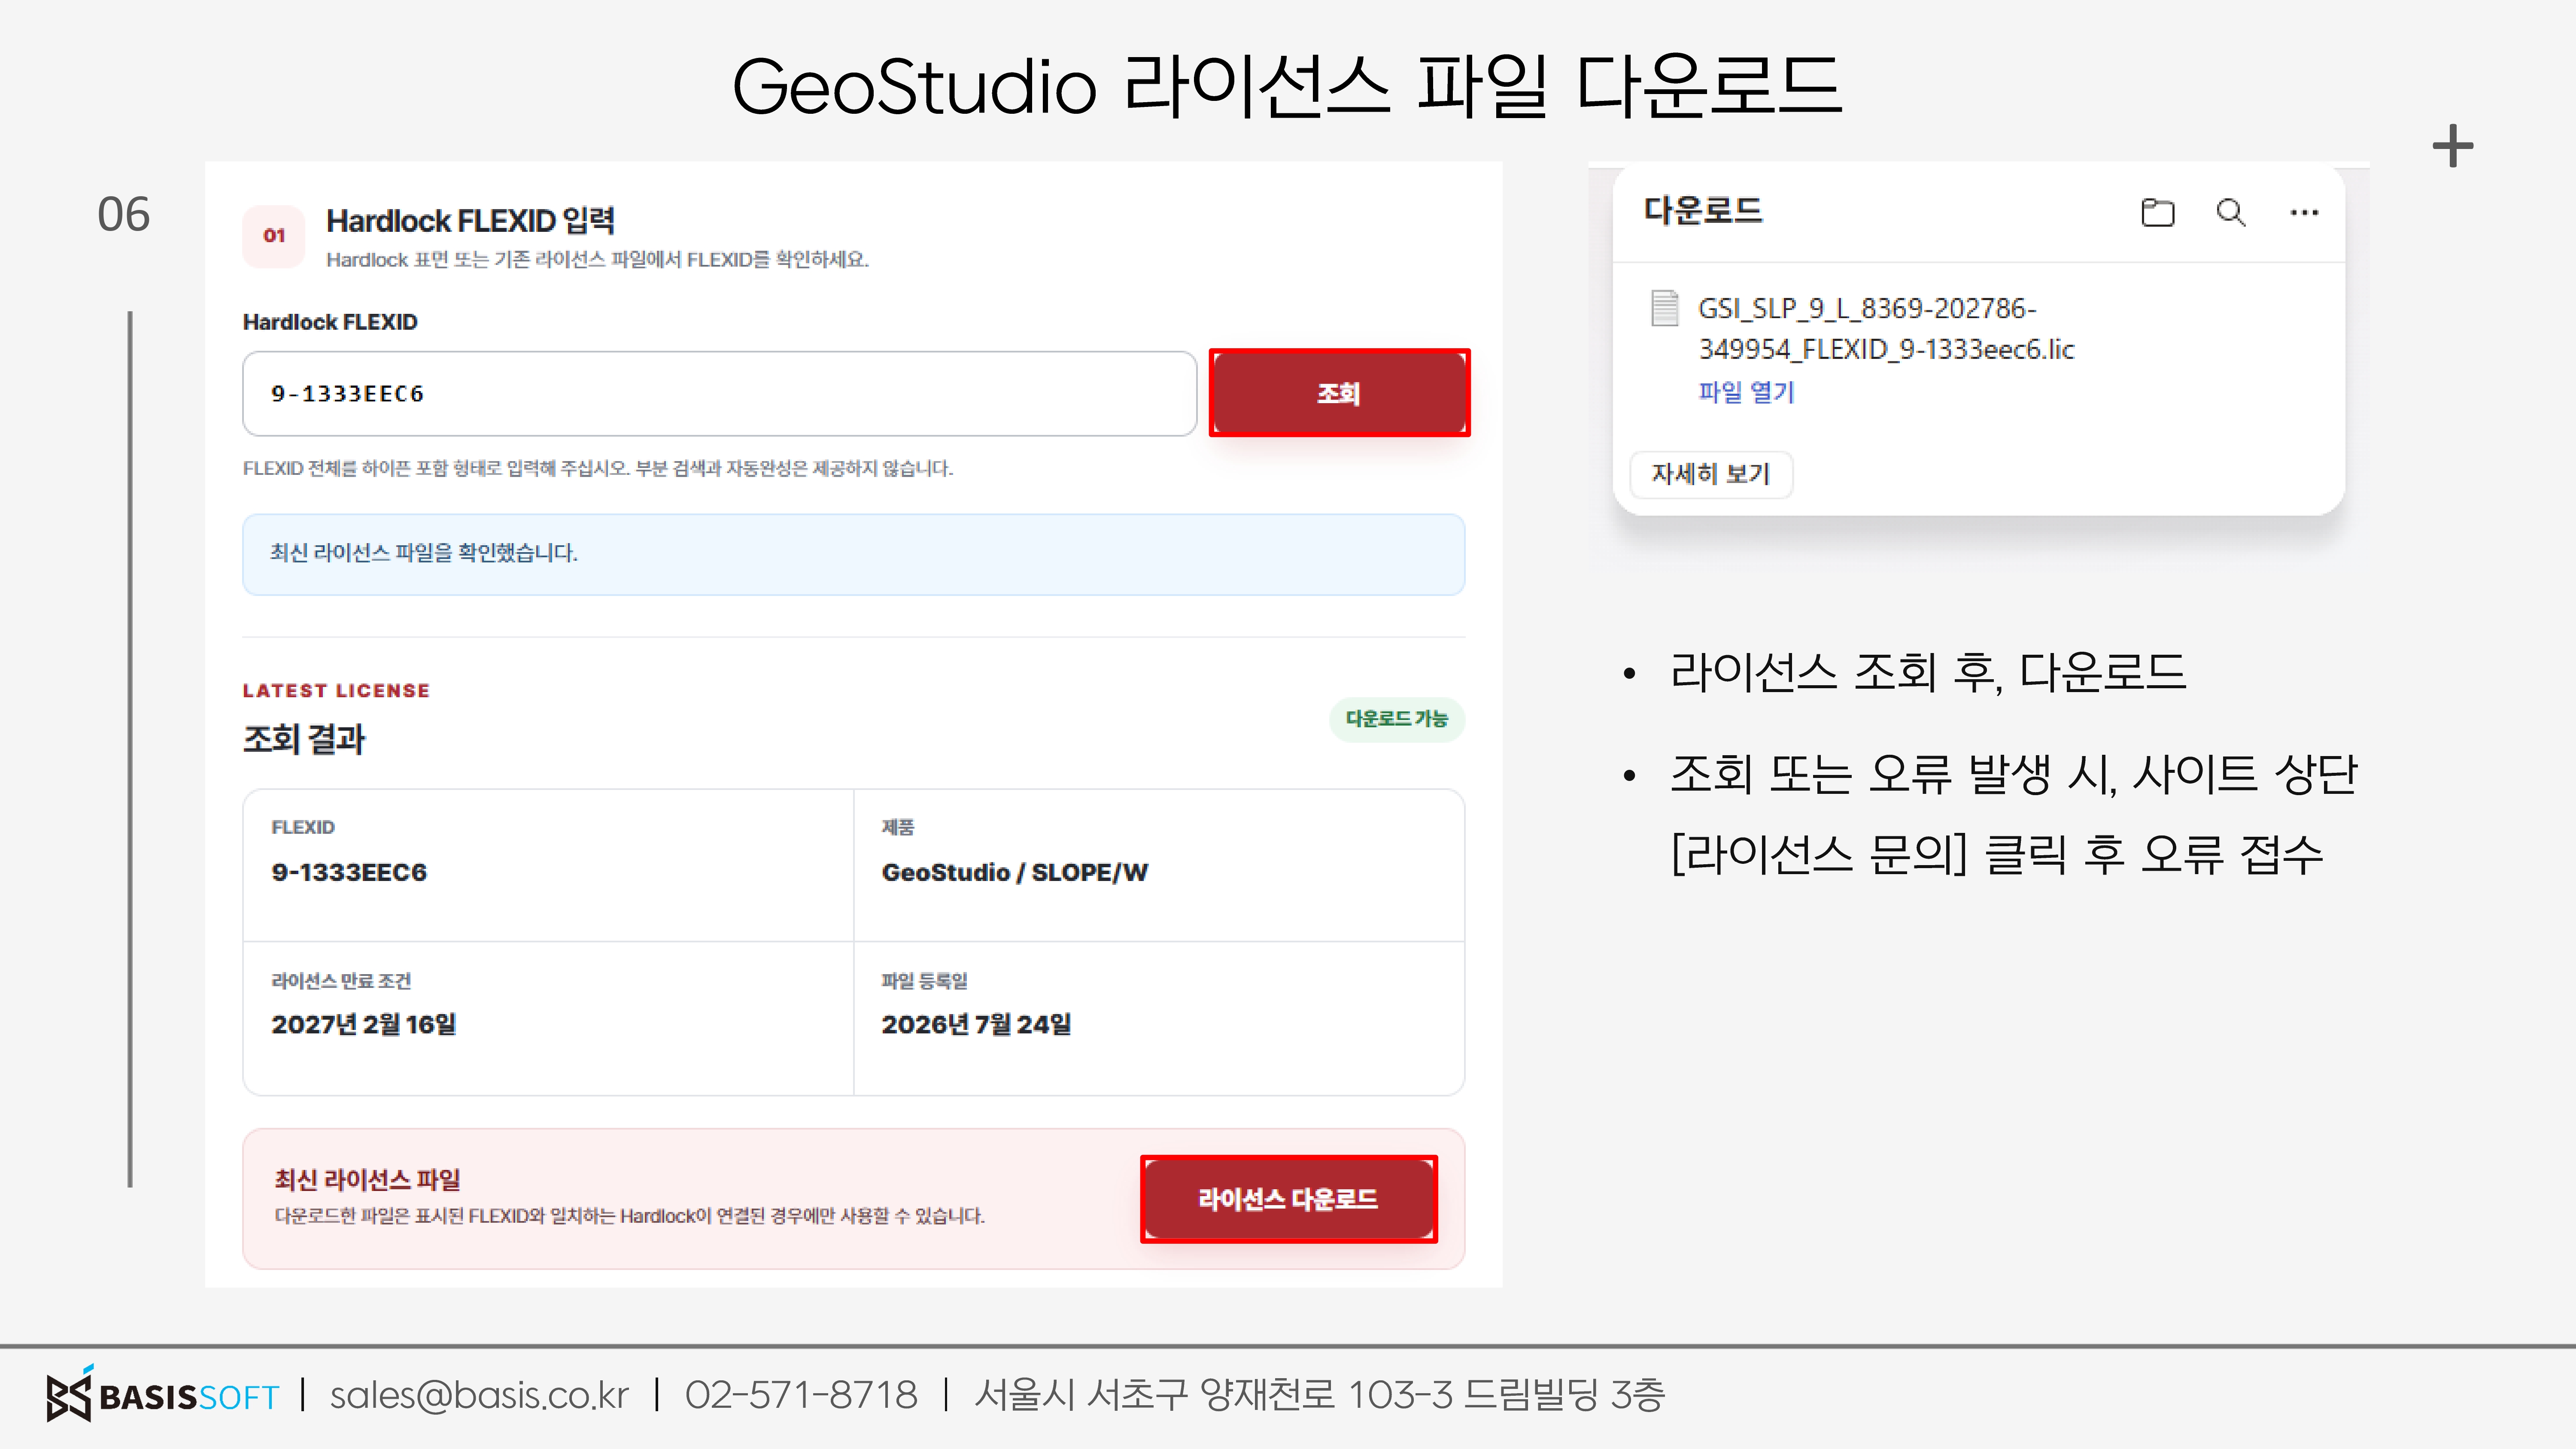The image size is (2576, 1449).
Task: Click the 다운로드 panel title
Action: pos(1703,211)
